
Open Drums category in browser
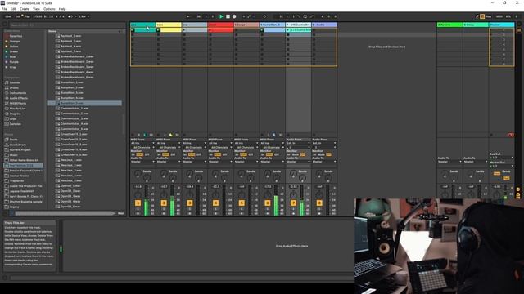(14, 88)
